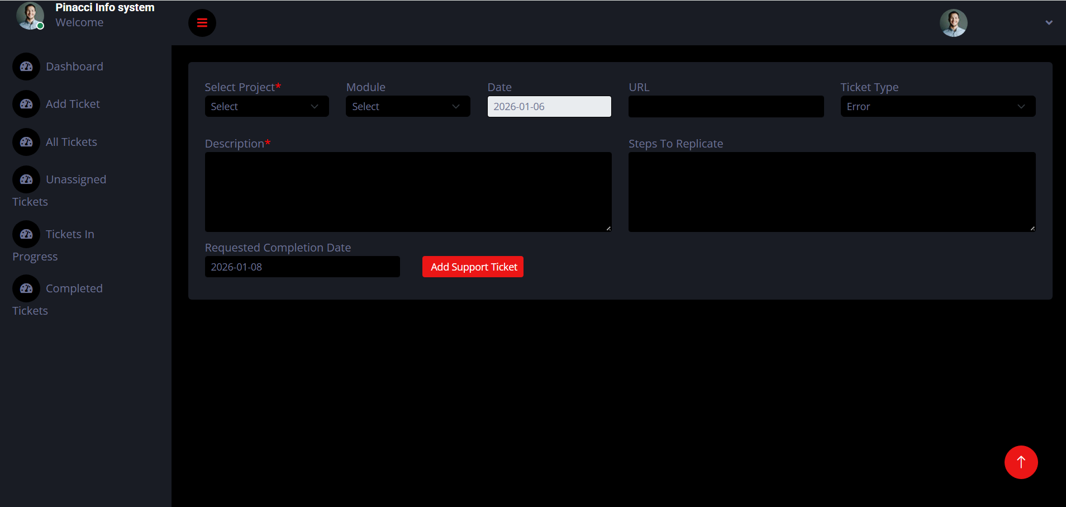Click the red hamburger menu icon
1066x507 pixels.
pos(202,23)
